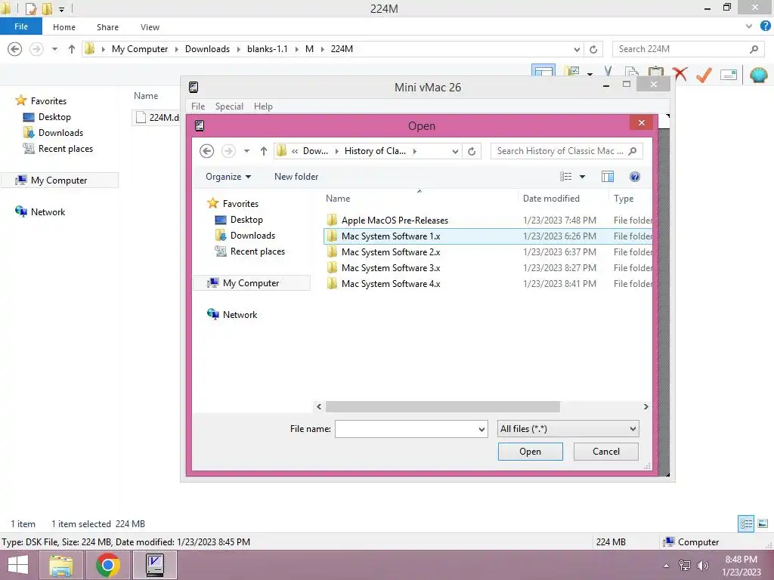Expand the Organize dropdown menu
The width and height of the screenshot is (774, 580).
(x=228, y=177)
